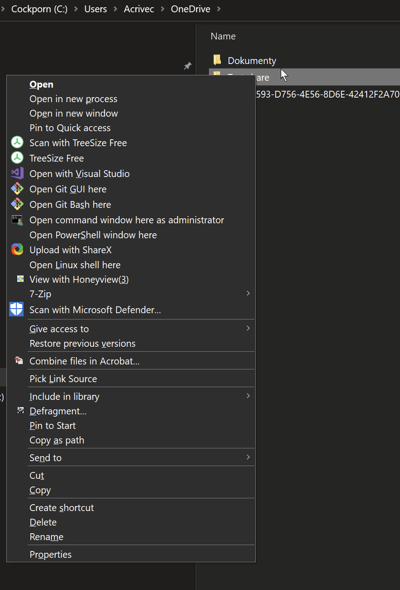Click the Dokumenty folder icon

pos(217,59)
